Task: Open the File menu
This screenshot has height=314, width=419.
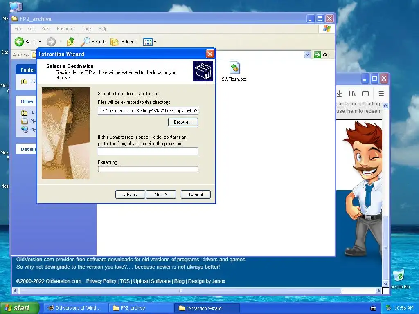Action: pyautogui.click(x=18, y=29)
